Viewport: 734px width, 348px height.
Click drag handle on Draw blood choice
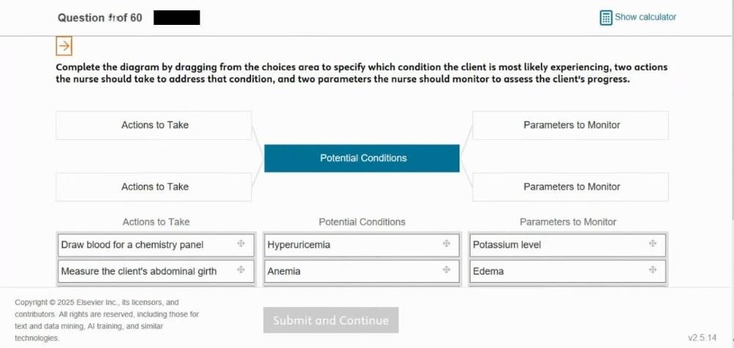click(241, 244)
